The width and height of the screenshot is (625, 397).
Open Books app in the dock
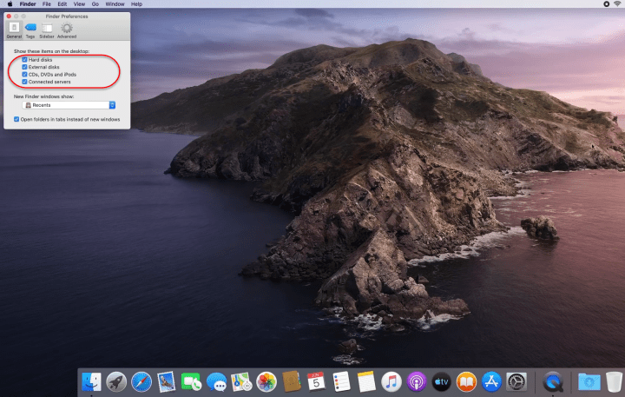tap(466, 382)
